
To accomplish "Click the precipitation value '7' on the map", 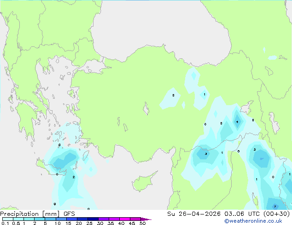I will (275, 207).
